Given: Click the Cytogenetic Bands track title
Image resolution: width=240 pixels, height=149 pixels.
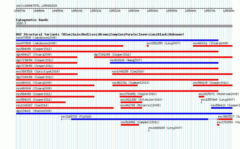Looking at the screenshot, I should click(32, 20).
